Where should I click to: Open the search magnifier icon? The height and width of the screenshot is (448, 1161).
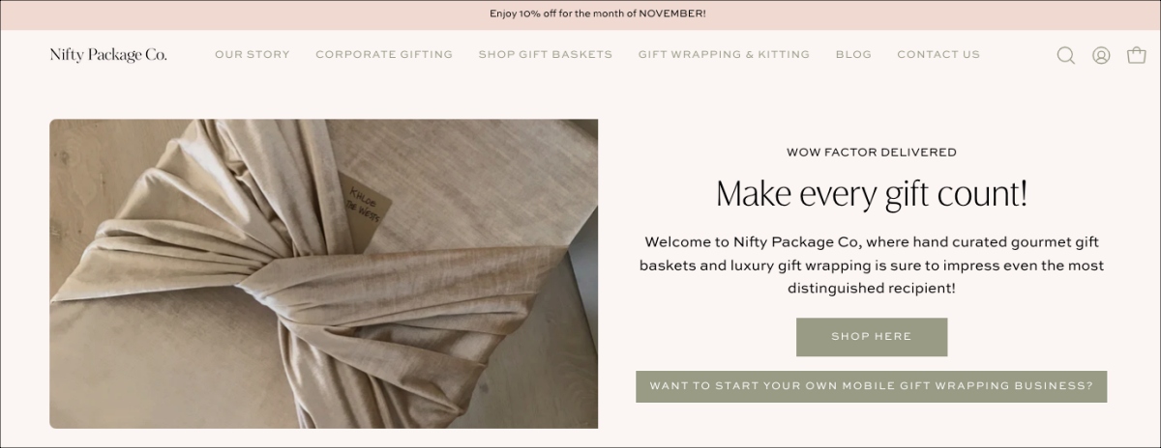coord(1065,55)
